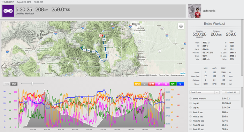Check the Lap #1 checkbox
Viewport: 244px width, 132px height.
191,103
